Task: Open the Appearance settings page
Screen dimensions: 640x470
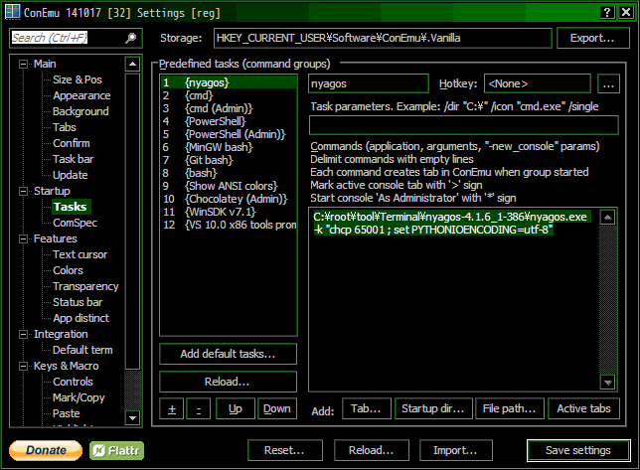Action: tap(81, 95)
